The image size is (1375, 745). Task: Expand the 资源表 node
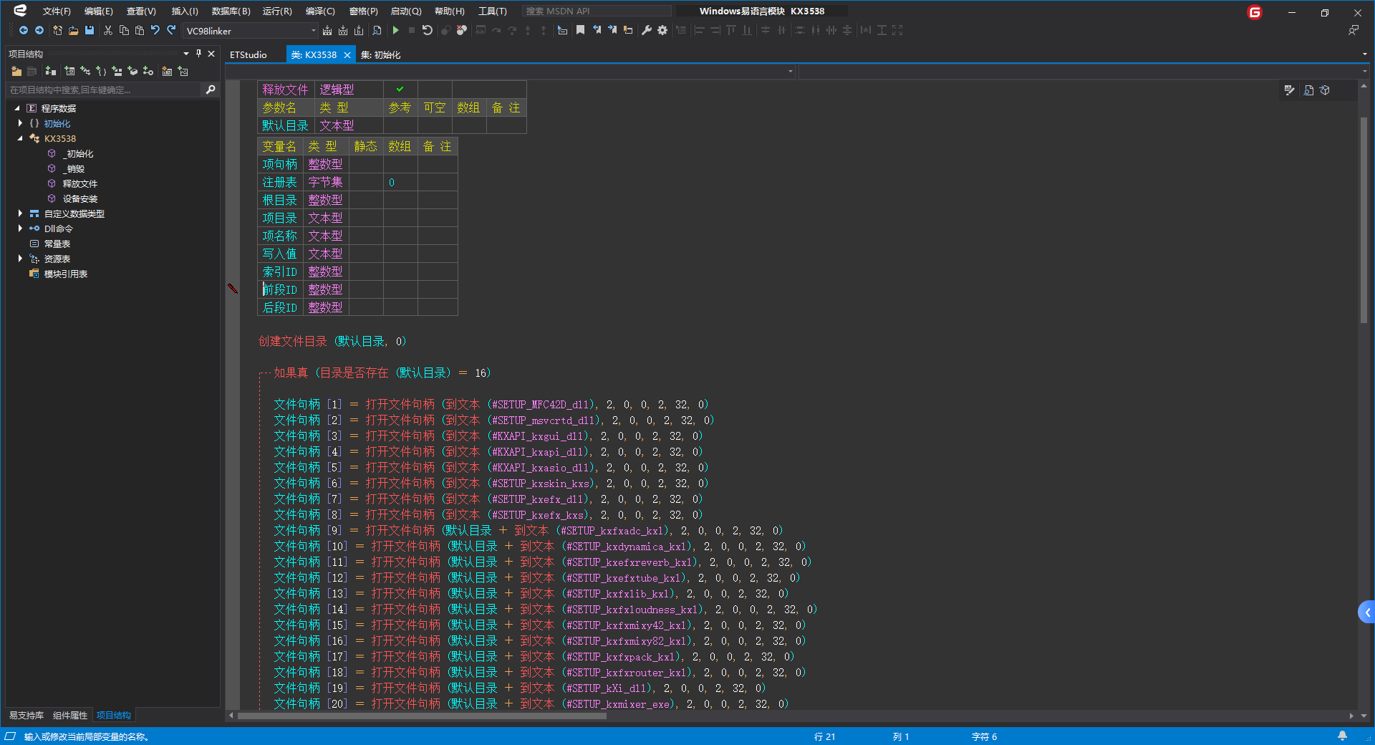[x=20, y=259]
